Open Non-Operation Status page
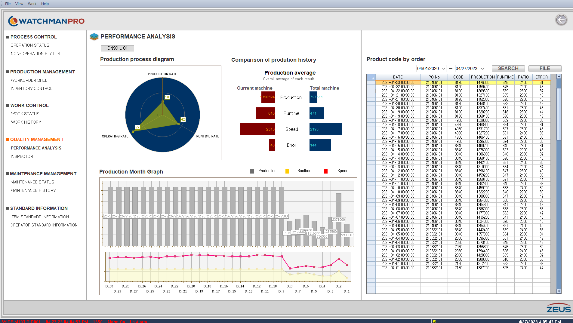This screenshot has width=573, height=323. [35, 54]
